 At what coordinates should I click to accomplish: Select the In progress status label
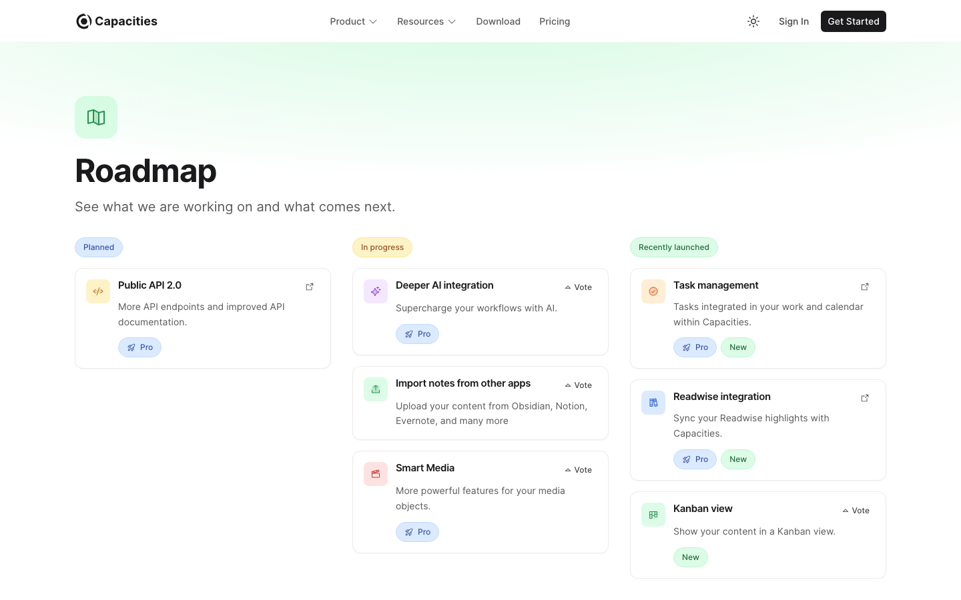(382, 247)
